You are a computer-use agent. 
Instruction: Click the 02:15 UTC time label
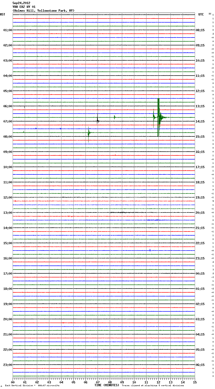pyautogui.click(x=200, y=304)
